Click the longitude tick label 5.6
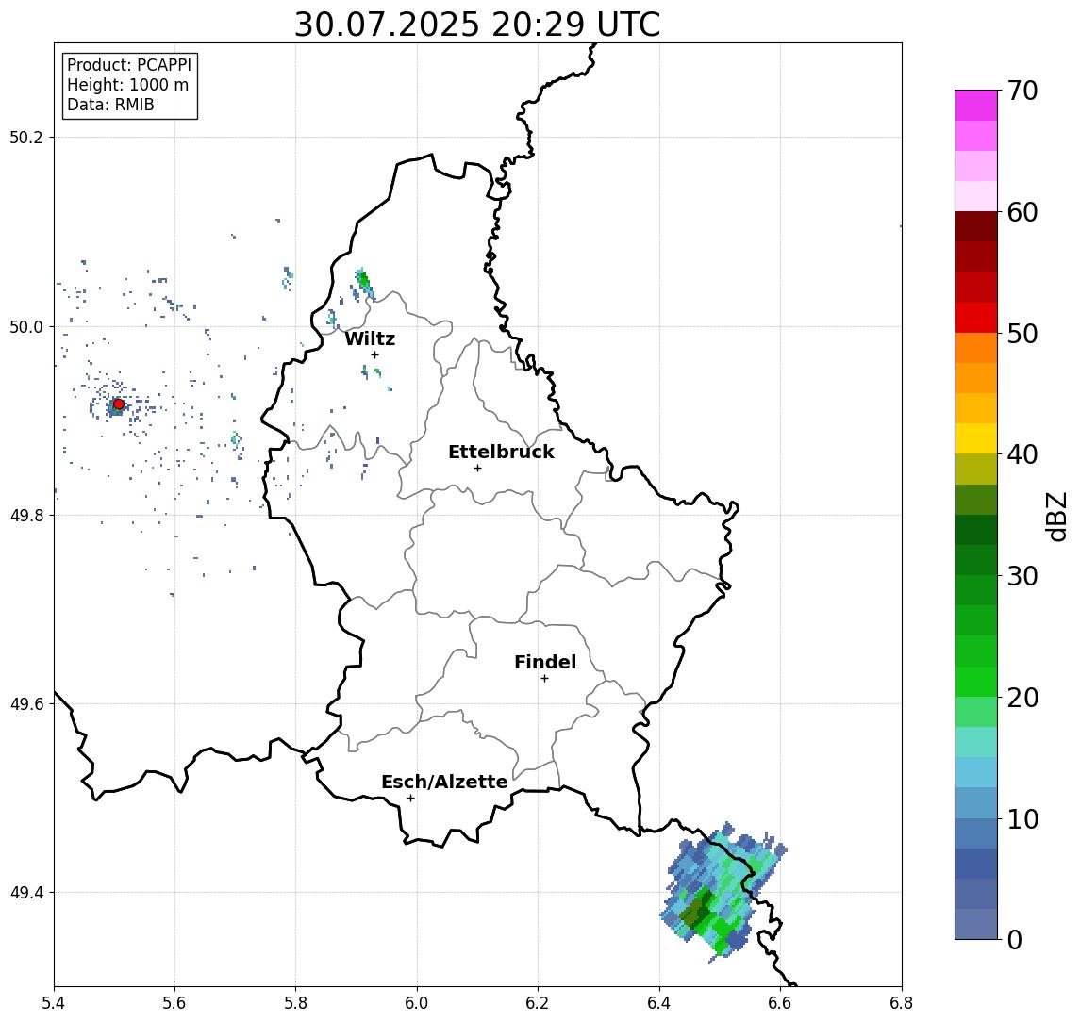The height and width of the screenshot is (1022, 1080). [174, 1002]
